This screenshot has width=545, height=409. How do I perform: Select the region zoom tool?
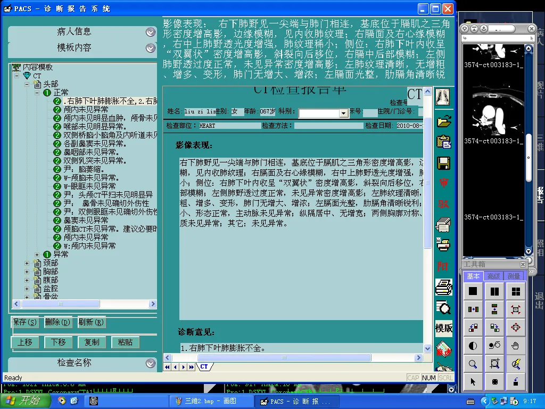coord(494,364)
